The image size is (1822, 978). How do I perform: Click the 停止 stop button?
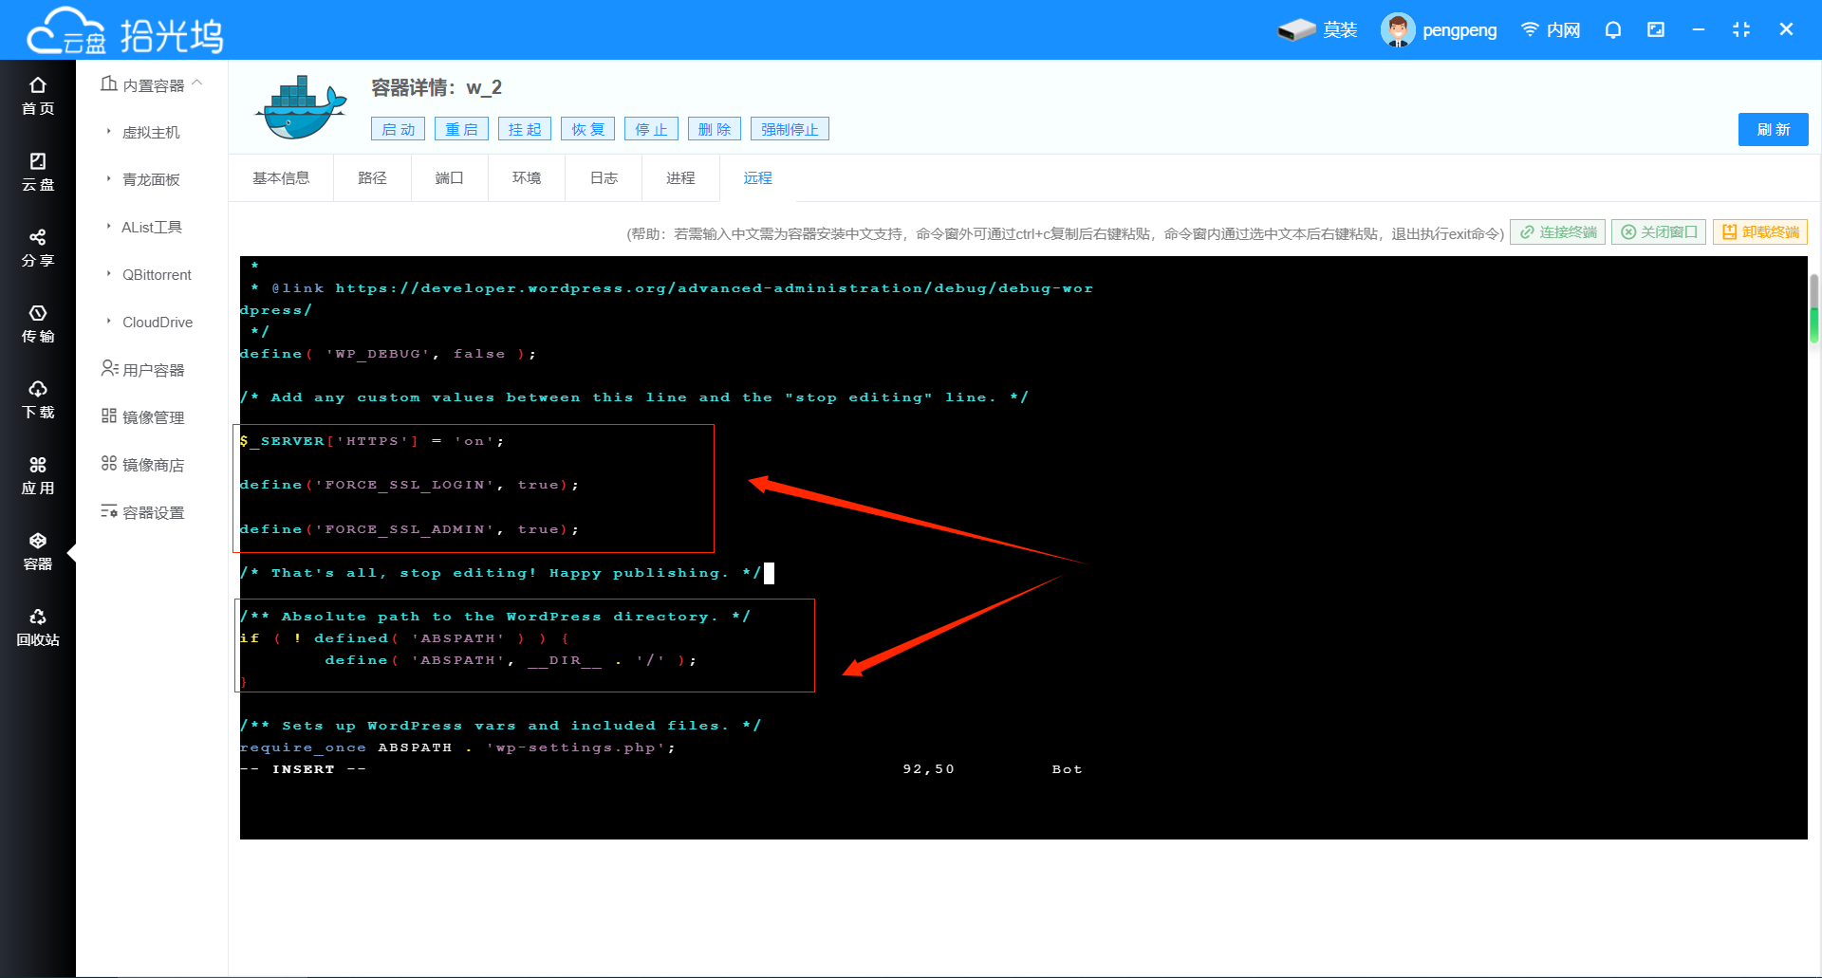pos(651,129)
